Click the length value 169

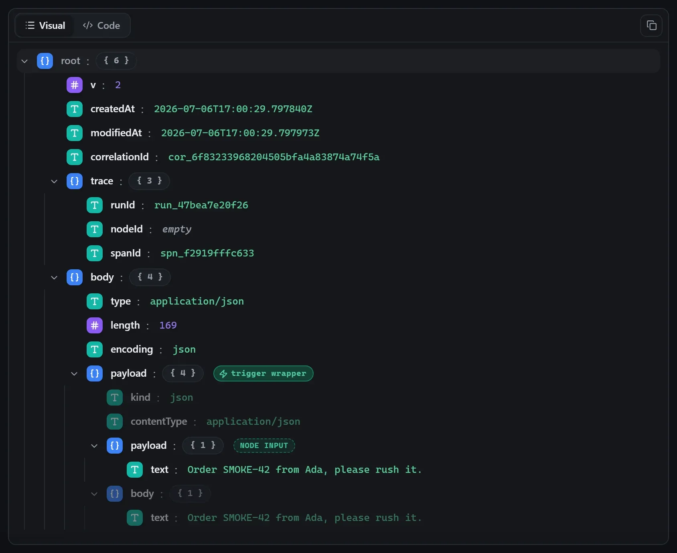(168, 325)
